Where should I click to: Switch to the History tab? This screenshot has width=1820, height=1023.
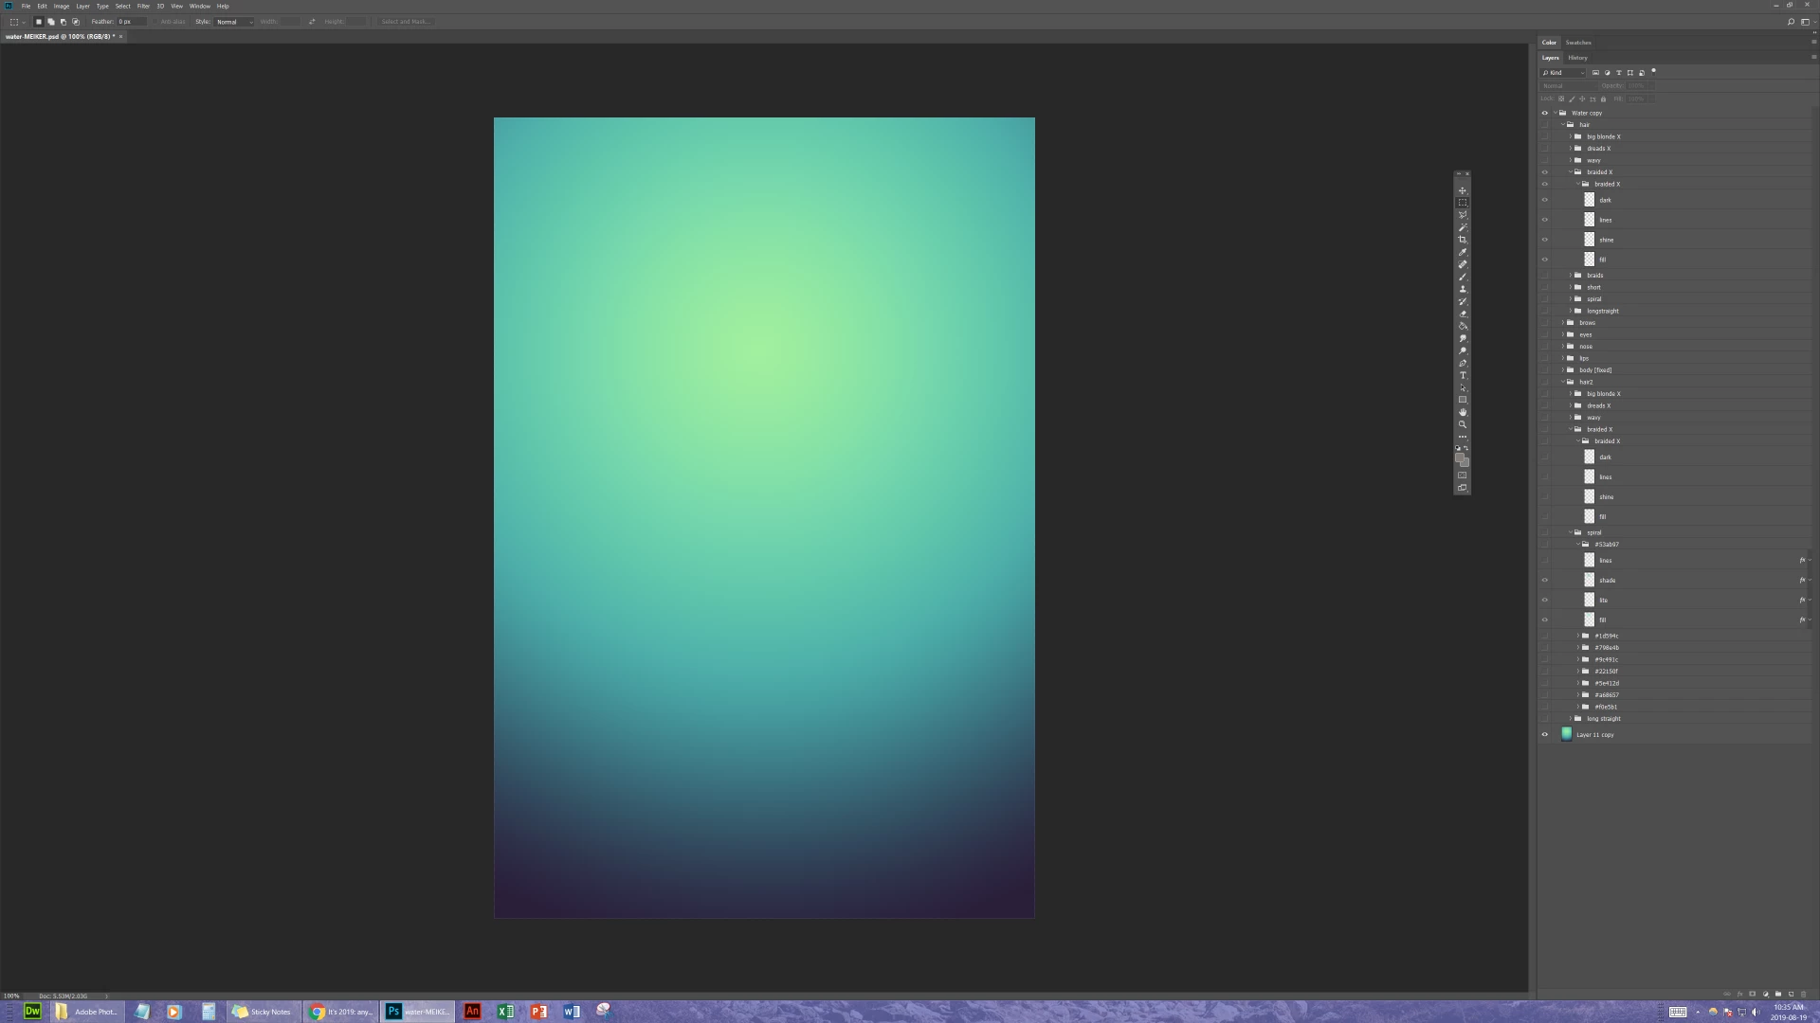[x=1577, y=58]
